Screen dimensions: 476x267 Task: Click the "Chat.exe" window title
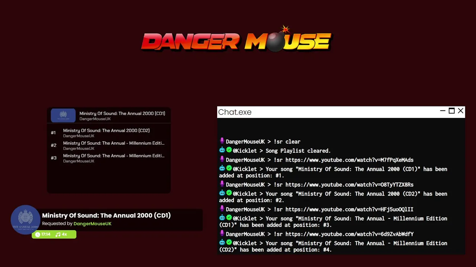235,112
